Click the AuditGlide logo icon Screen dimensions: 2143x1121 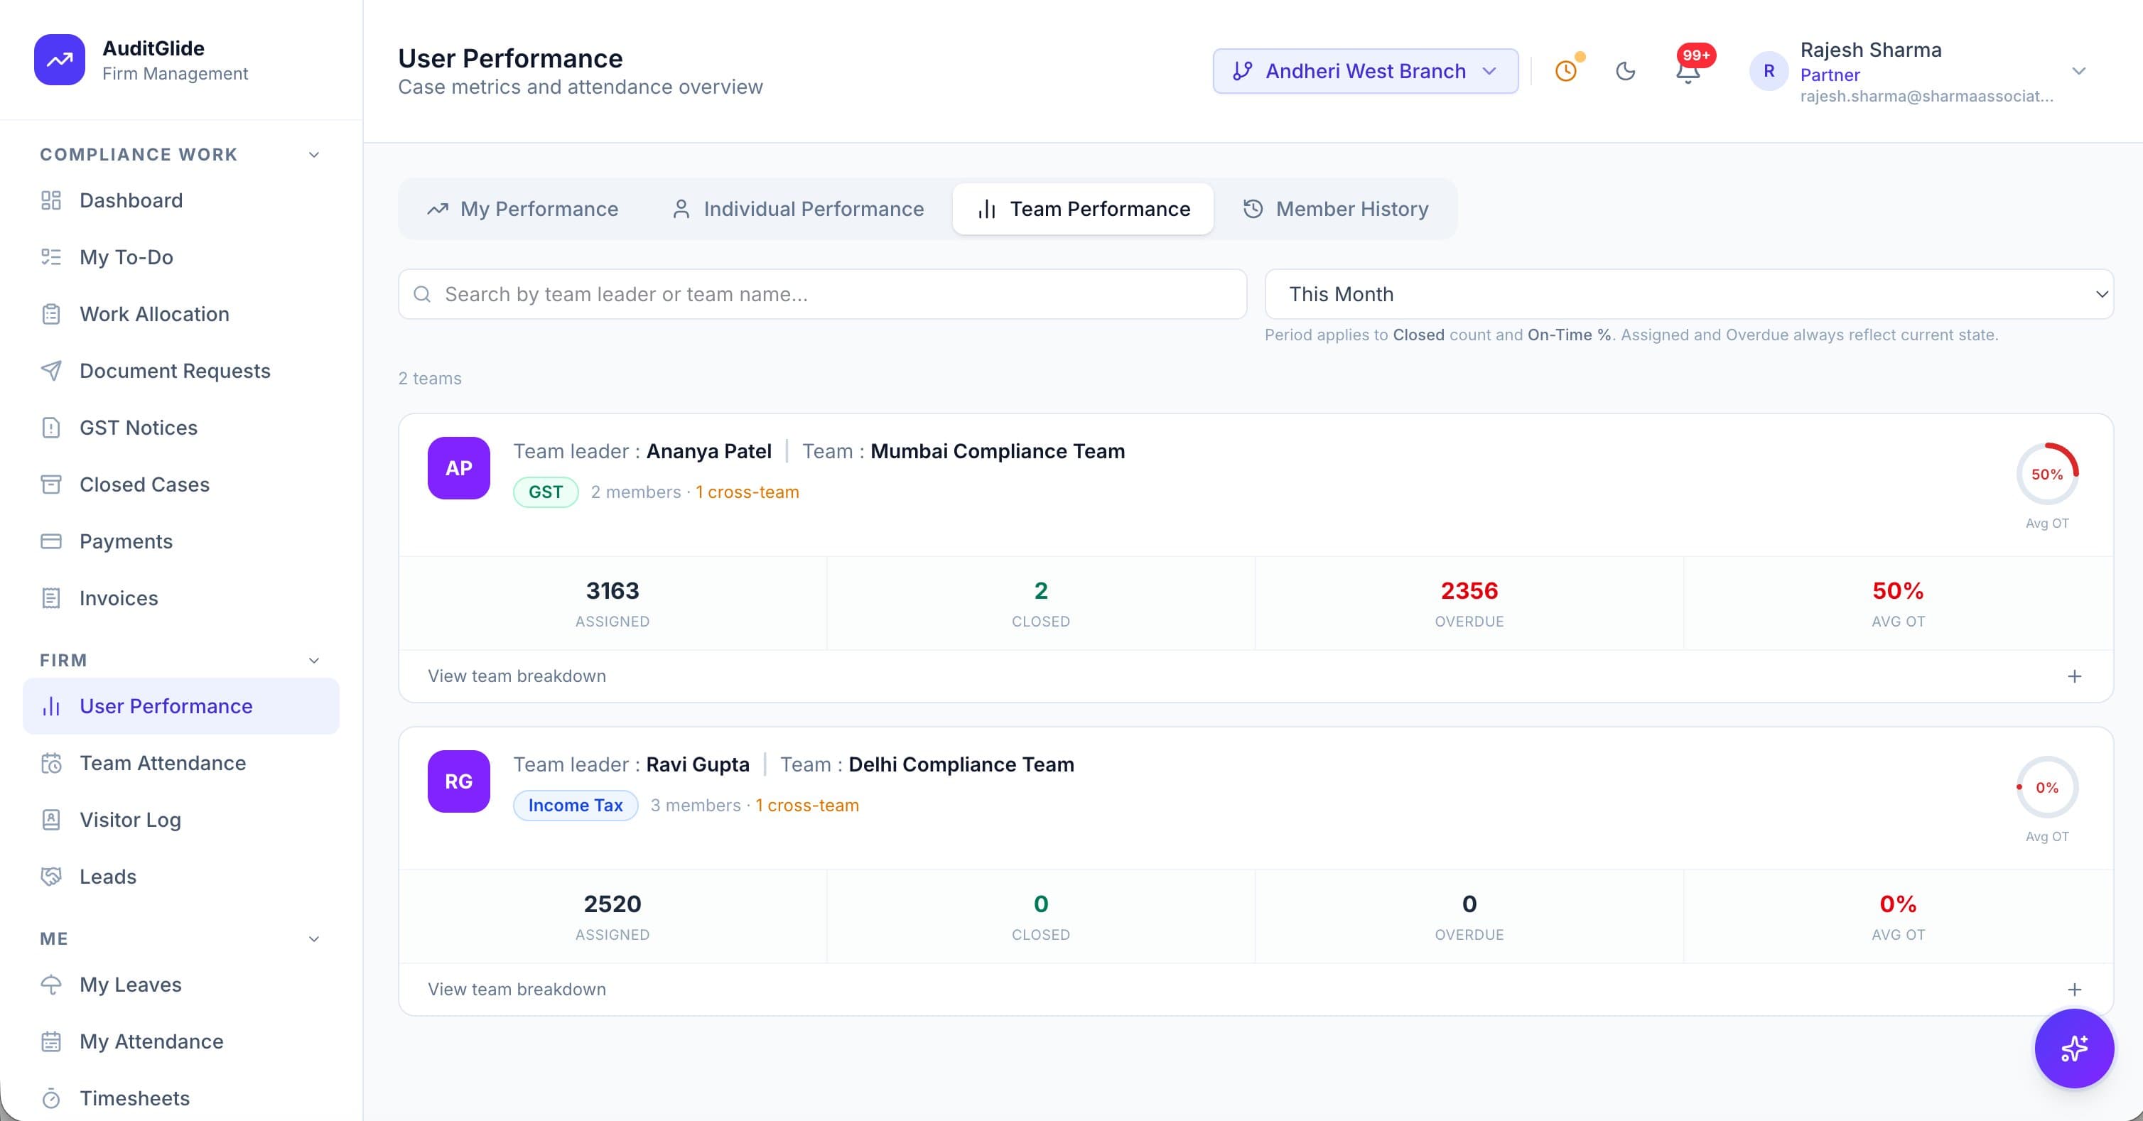[x=59, y=60]
